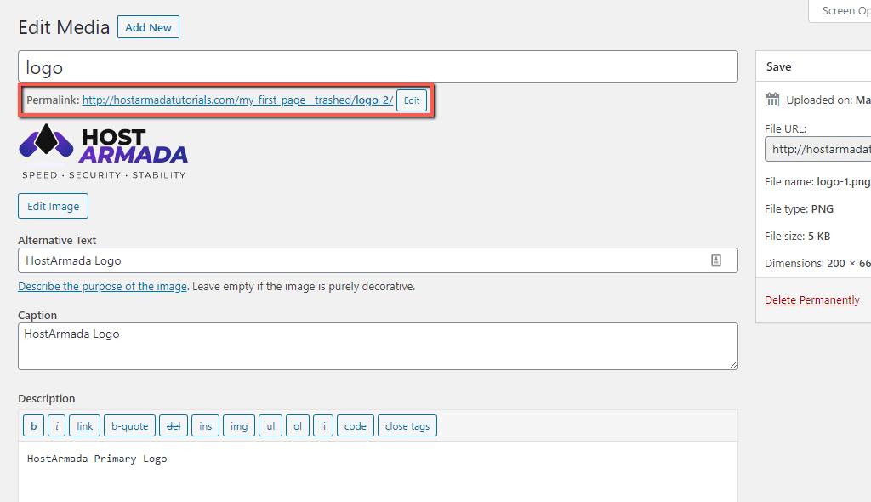
Task: Apply italic with the i button
Action: click(x=57, y=426)
